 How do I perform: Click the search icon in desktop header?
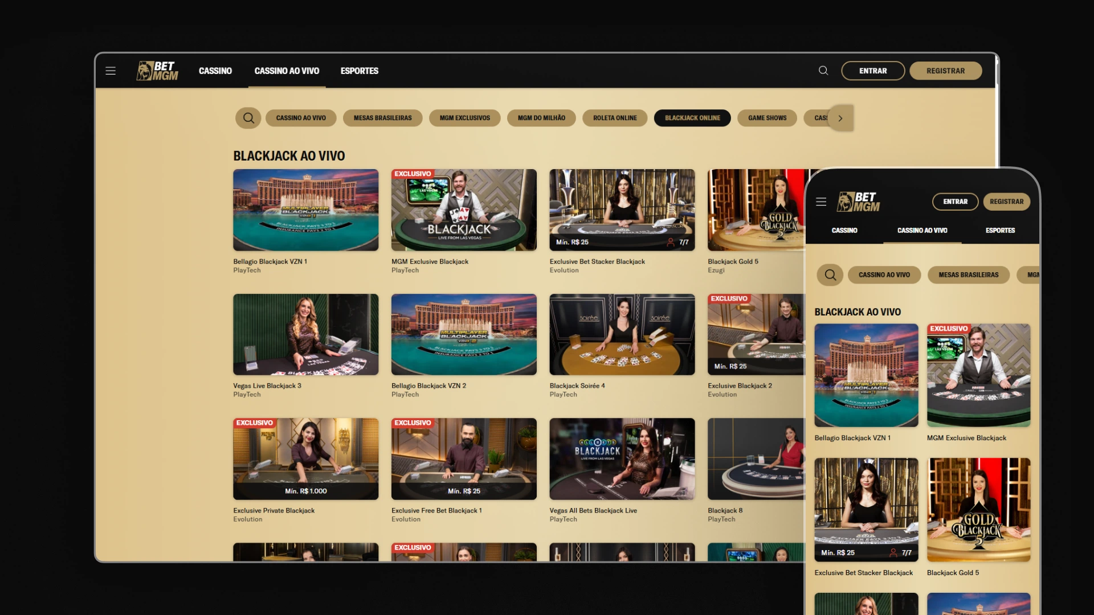[x=823, y=71]
